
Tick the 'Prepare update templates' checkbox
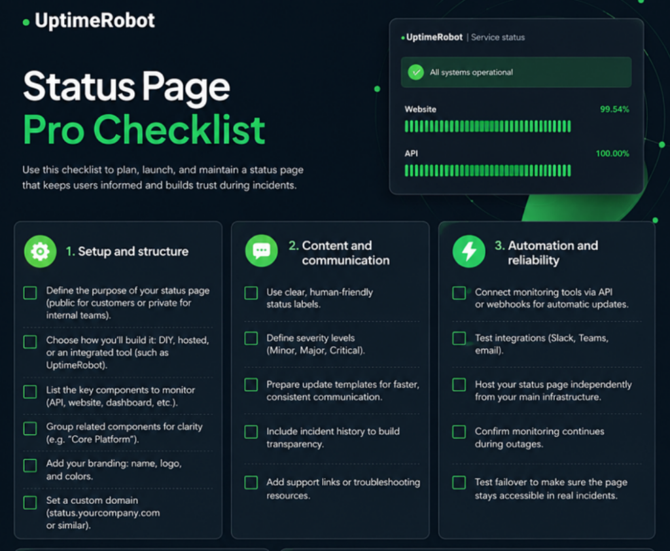pyautogui.click(x=251, y=385)
